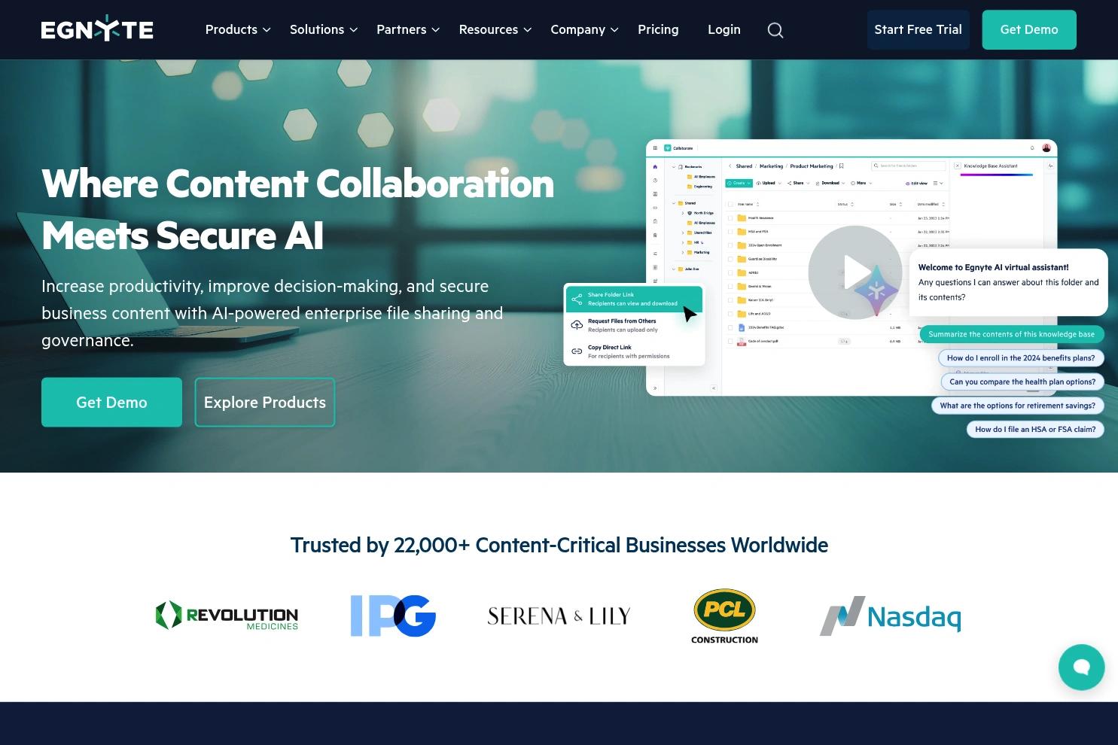Click Start Free Trial button

(918, 30)
